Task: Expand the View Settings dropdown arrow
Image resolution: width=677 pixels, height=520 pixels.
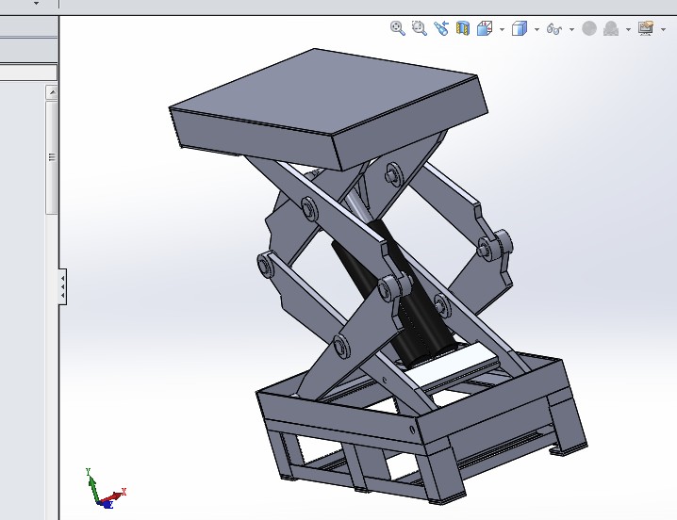Action: point(663,29)
